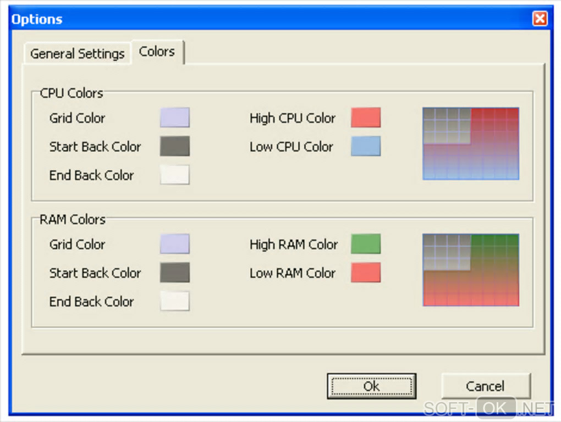Click the High CPU Color label
The height and width of the screenshot is (422, 561).
[292, 118]
